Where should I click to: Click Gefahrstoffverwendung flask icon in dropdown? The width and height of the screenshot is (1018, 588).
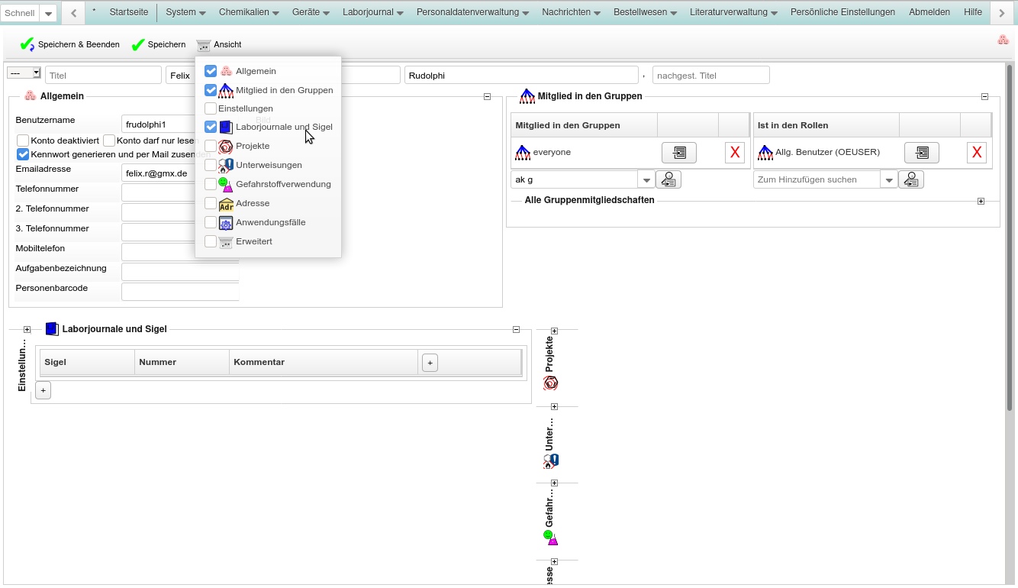pyautogui.click(x=226, y=184)
